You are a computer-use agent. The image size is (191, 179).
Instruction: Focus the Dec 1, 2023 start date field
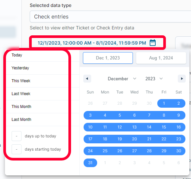tap(108, 58)
